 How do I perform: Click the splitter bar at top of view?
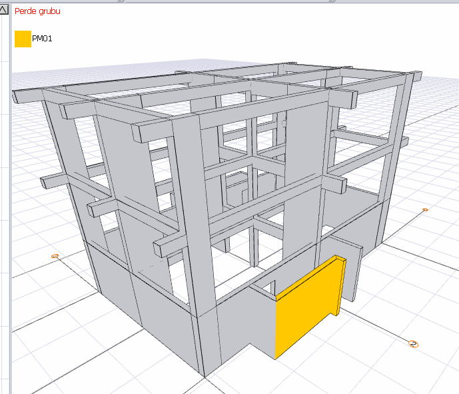(229, 1)
